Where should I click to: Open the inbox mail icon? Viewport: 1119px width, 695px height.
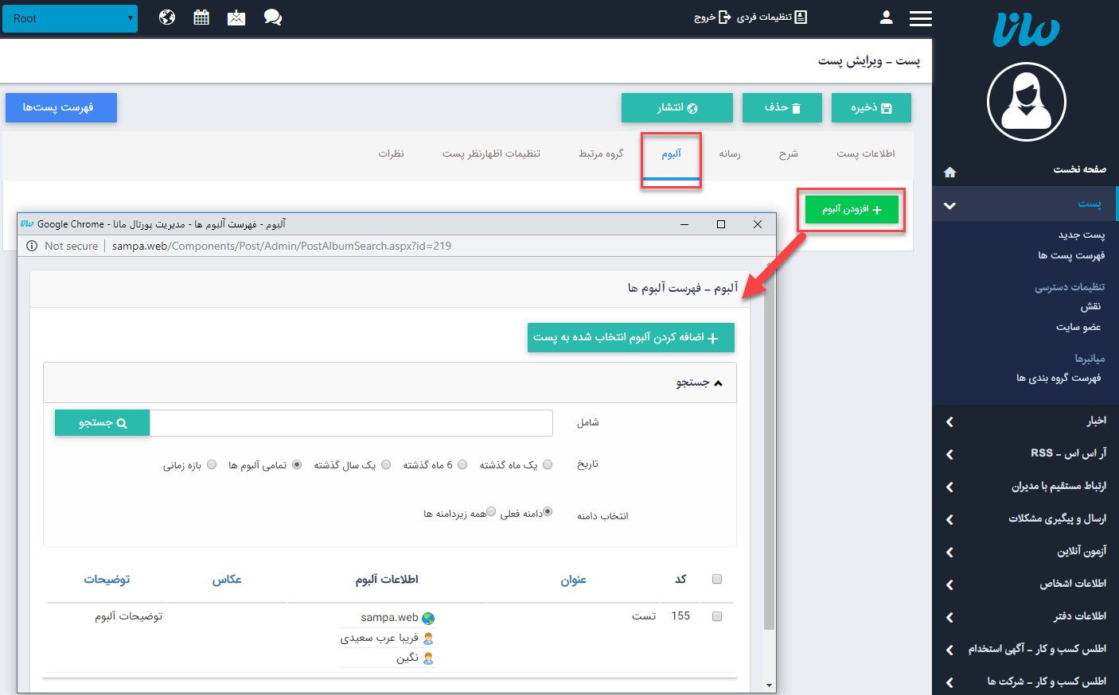236,17
